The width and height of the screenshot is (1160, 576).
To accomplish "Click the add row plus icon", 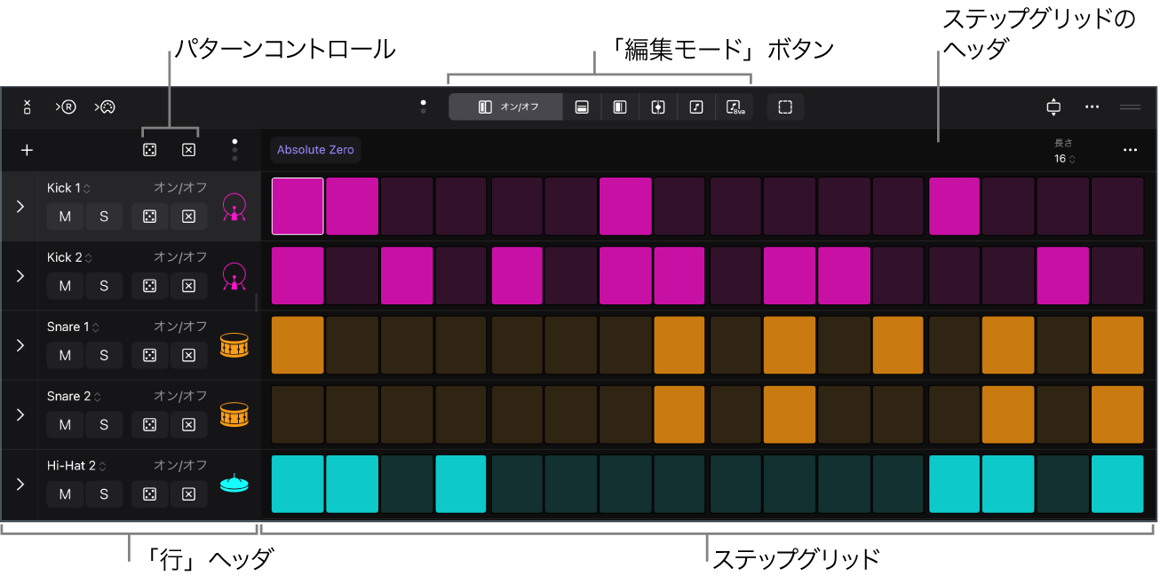I will [27, 150].
